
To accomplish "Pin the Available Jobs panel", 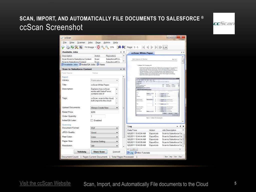I will (x=124, y=52).
